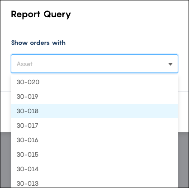Select the 30-015 asset option
189x188 pixels.
point(94,154)
